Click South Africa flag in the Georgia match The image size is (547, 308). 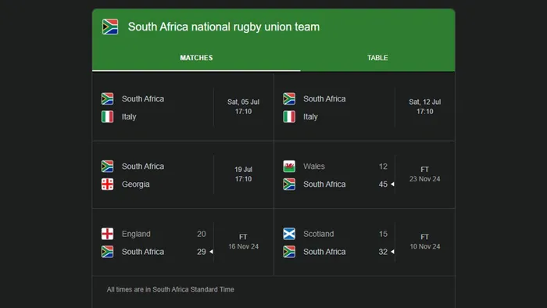(108, 167)
